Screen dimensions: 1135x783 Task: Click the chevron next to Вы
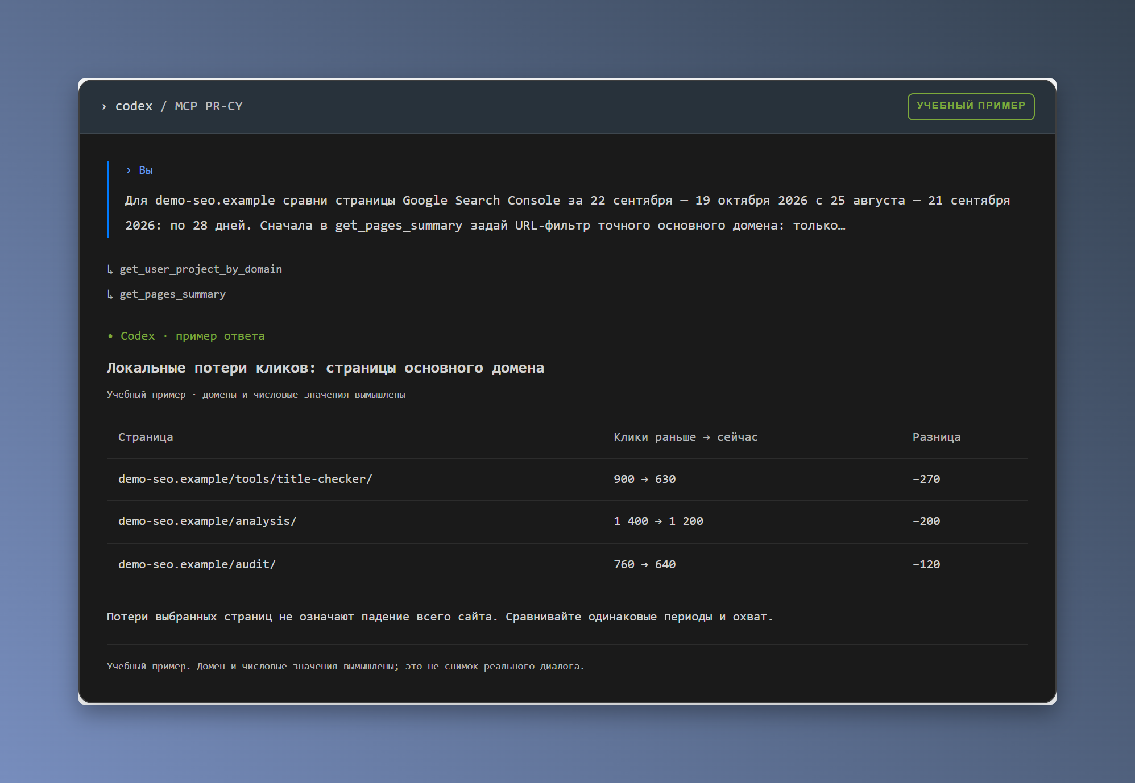pos(129,170)
